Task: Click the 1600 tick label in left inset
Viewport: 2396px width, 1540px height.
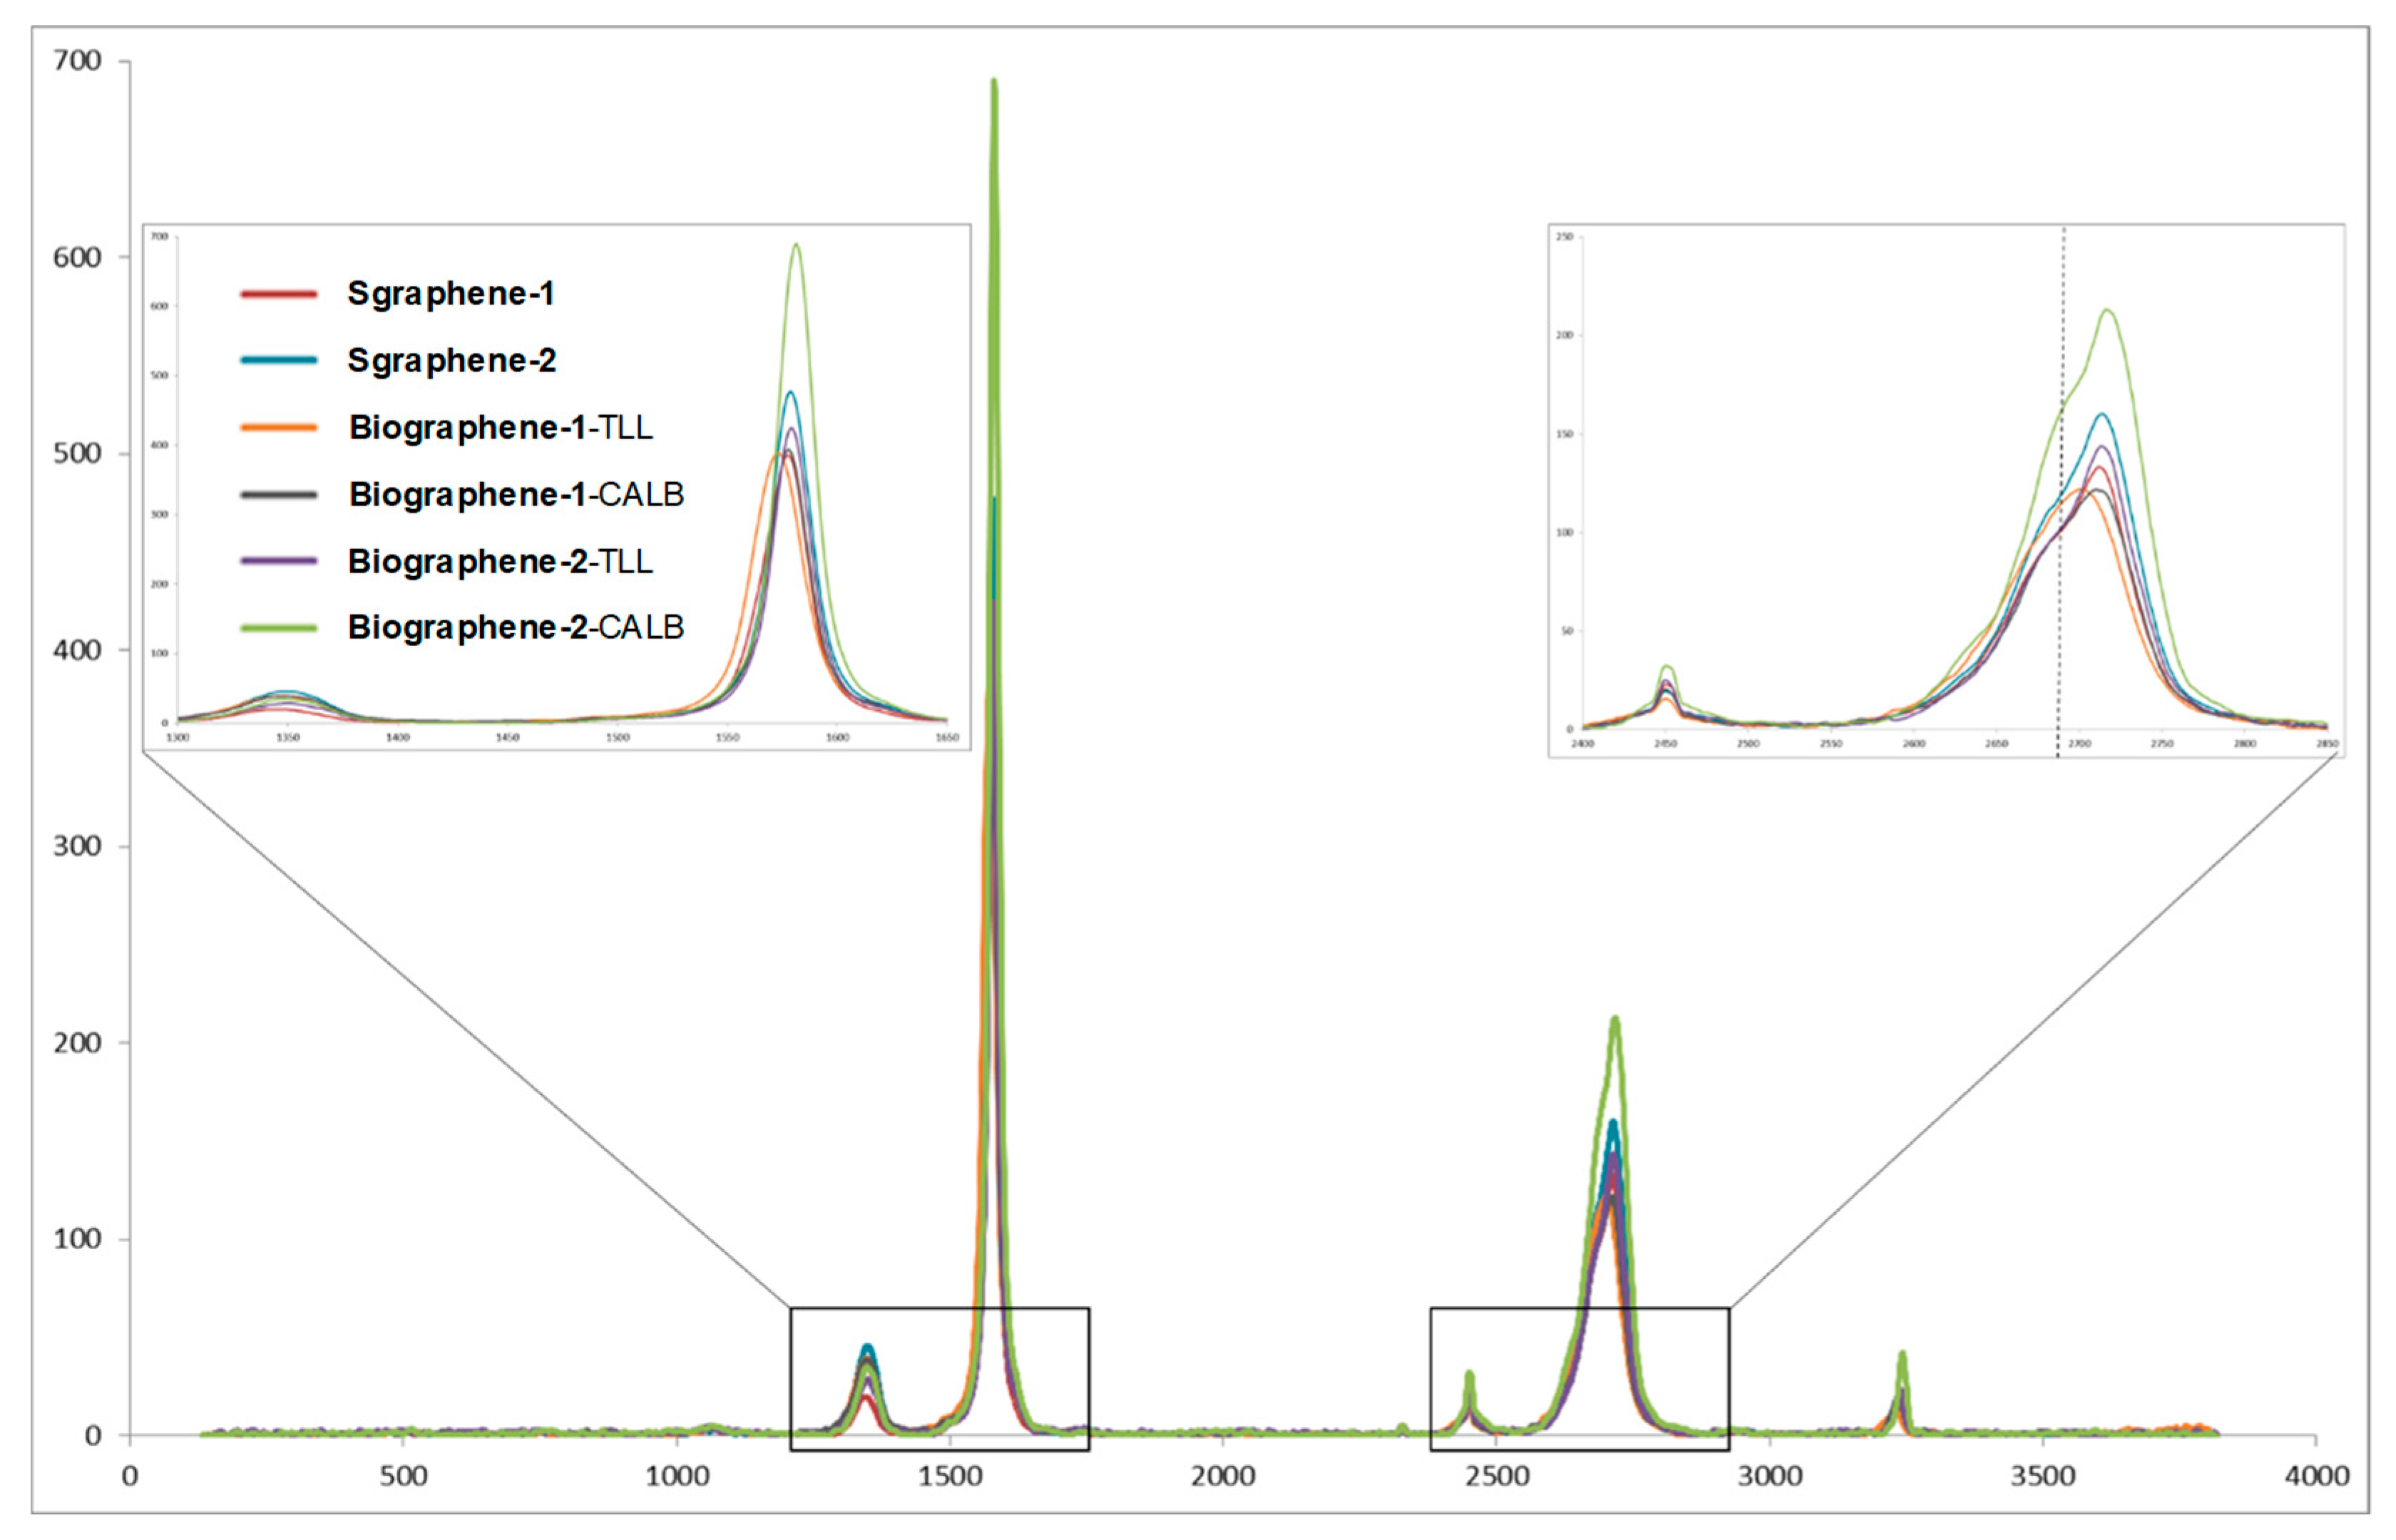Action: click(837, 738)
